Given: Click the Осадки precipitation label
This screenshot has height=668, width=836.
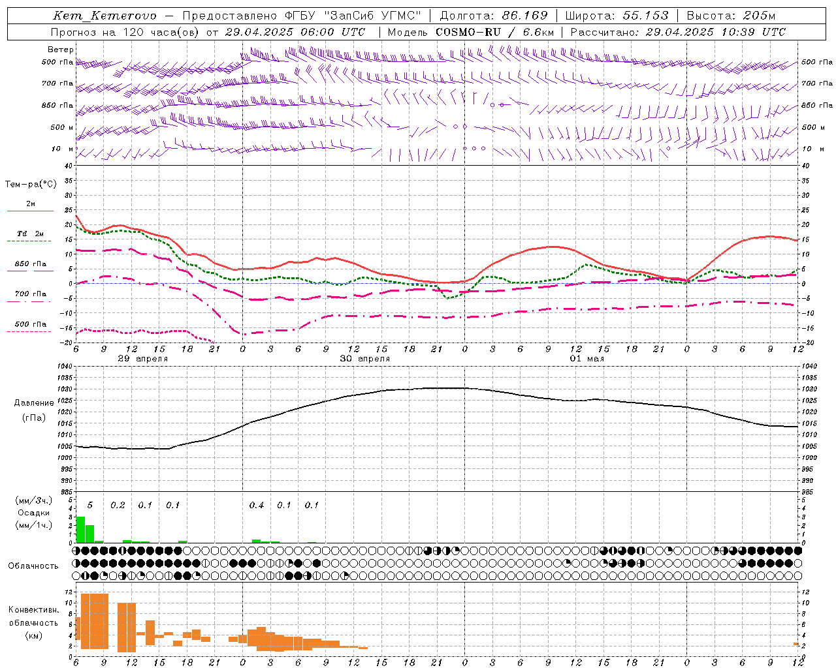Looking at the screenshot, I should pos(33,513).
